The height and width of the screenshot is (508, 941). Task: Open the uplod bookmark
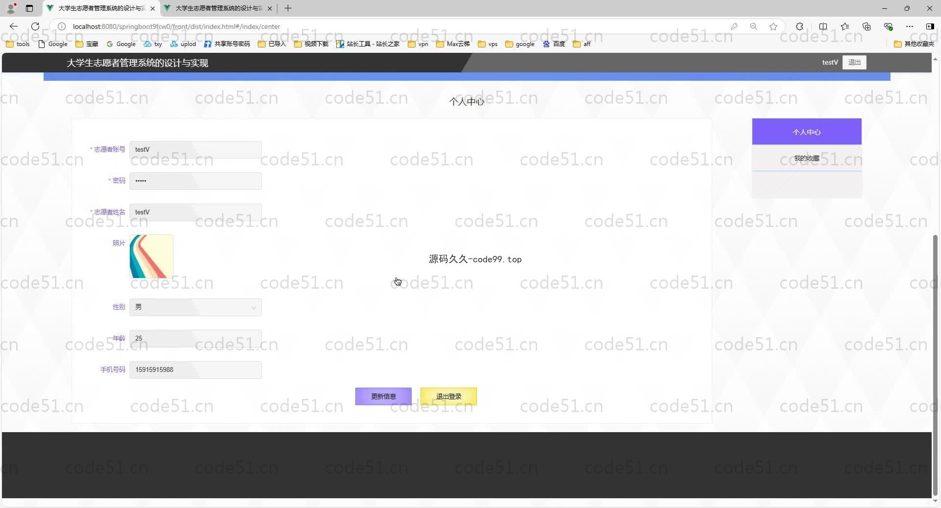coord(183,44)
